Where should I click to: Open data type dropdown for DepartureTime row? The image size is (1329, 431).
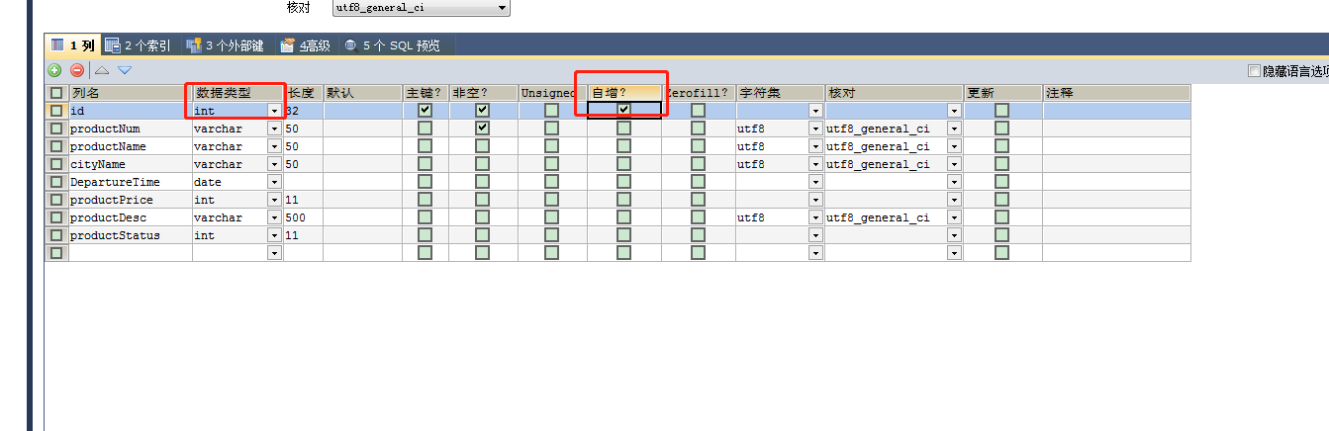pos(274,182)
